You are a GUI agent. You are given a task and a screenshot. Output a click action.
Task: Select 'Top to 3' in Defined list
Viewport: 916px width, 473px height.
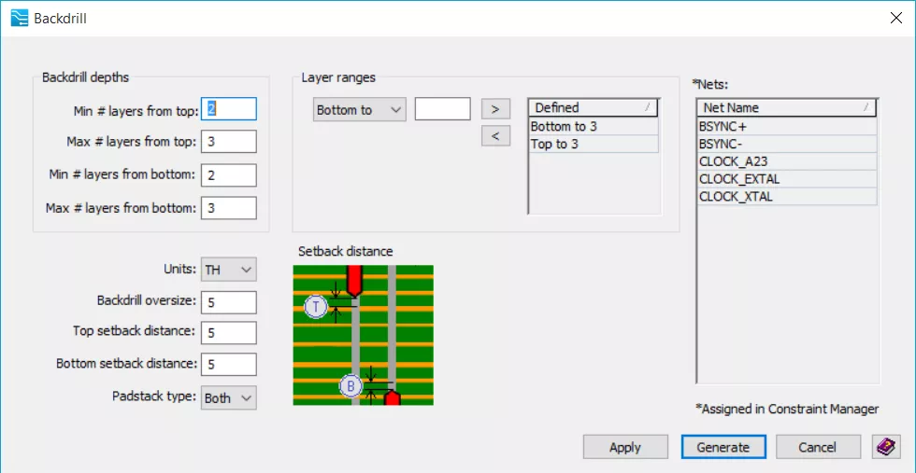click(x=593, y=144)
